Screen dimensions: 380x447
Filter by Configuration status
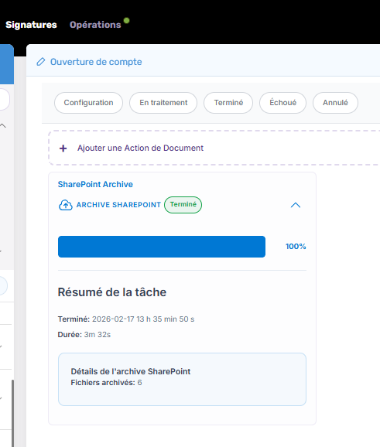(88, 103)
